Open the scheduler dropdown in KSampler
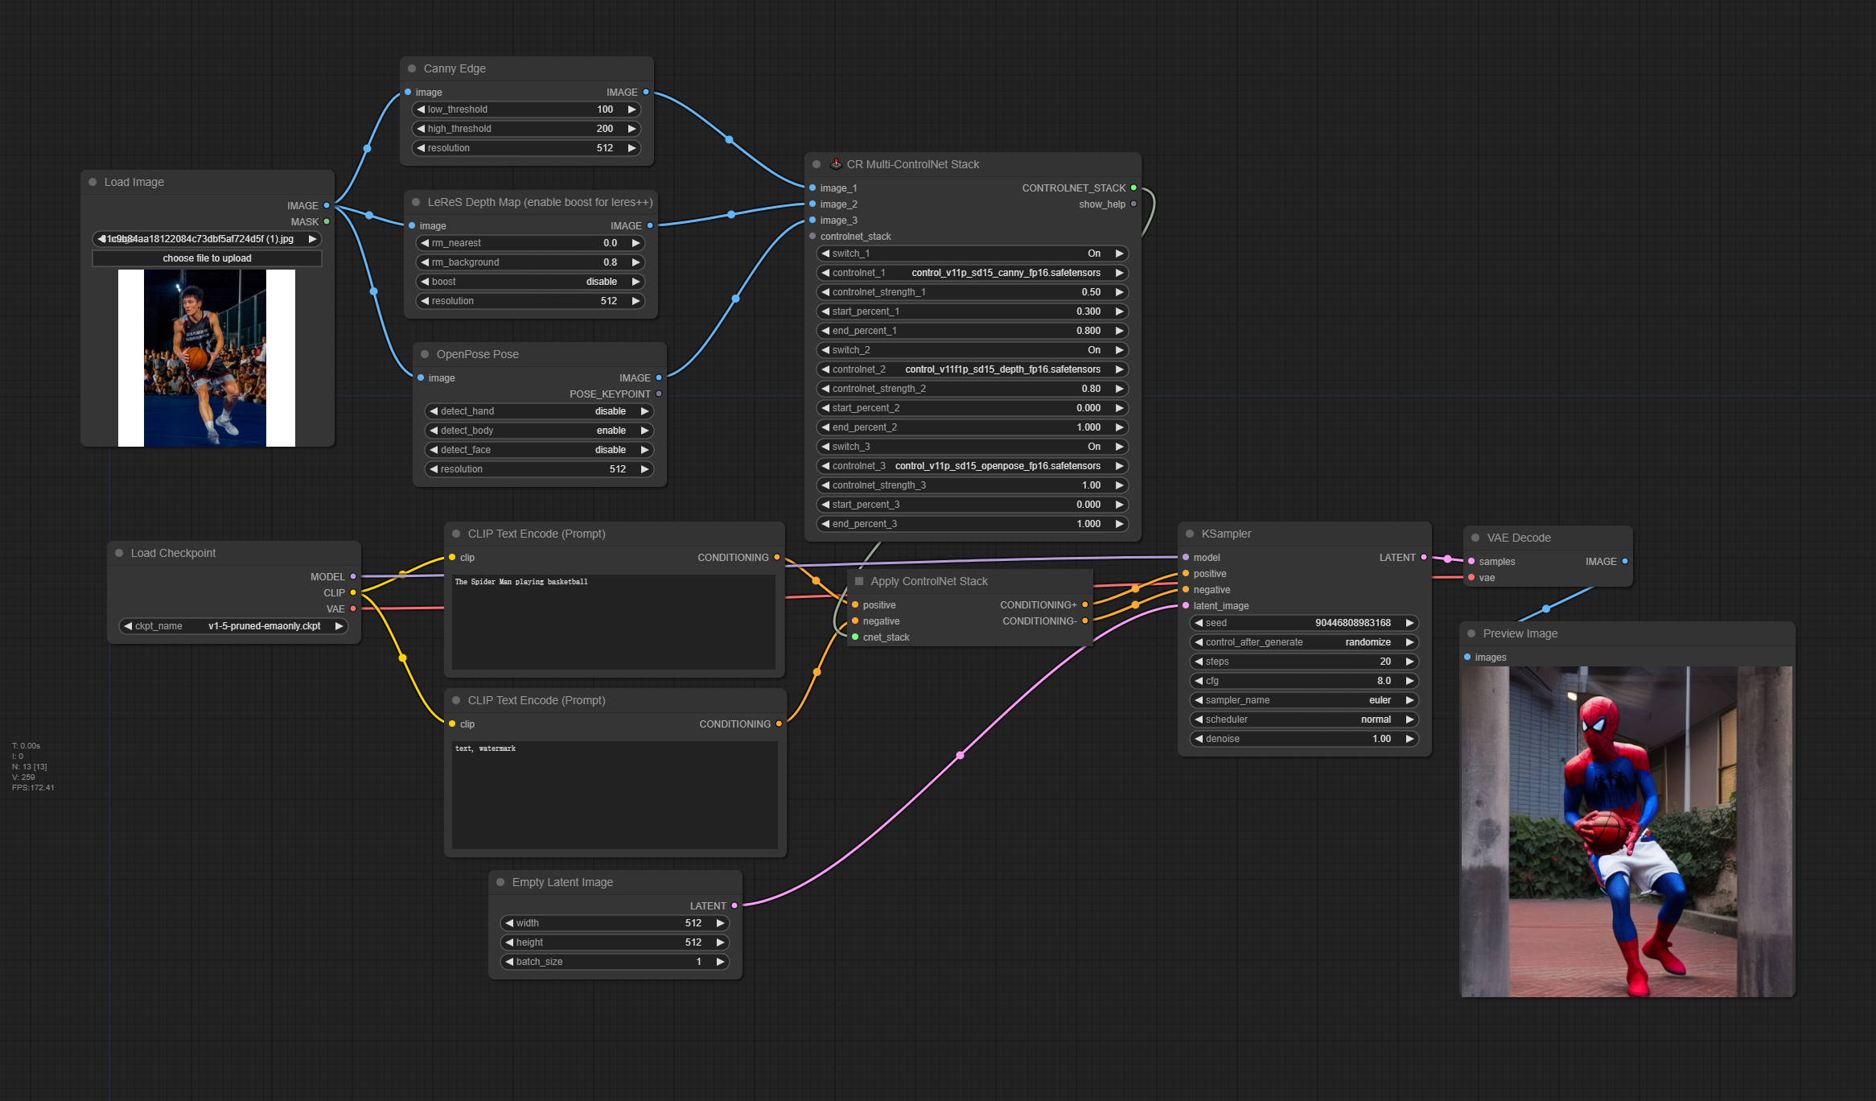1876x1101 pixels. point(1304,720)
